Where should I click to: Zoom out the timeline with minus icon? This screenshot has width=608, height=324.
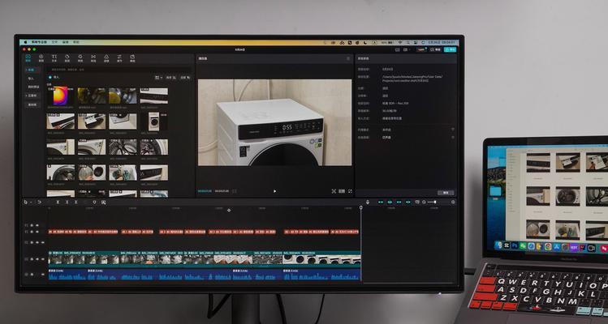tap(424, 202)
